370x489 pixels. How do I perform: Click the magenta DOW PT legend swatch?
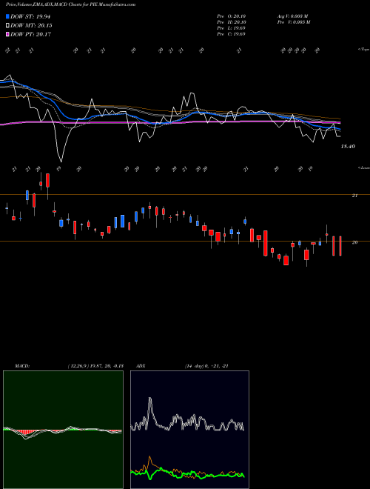tap(7, 34)
